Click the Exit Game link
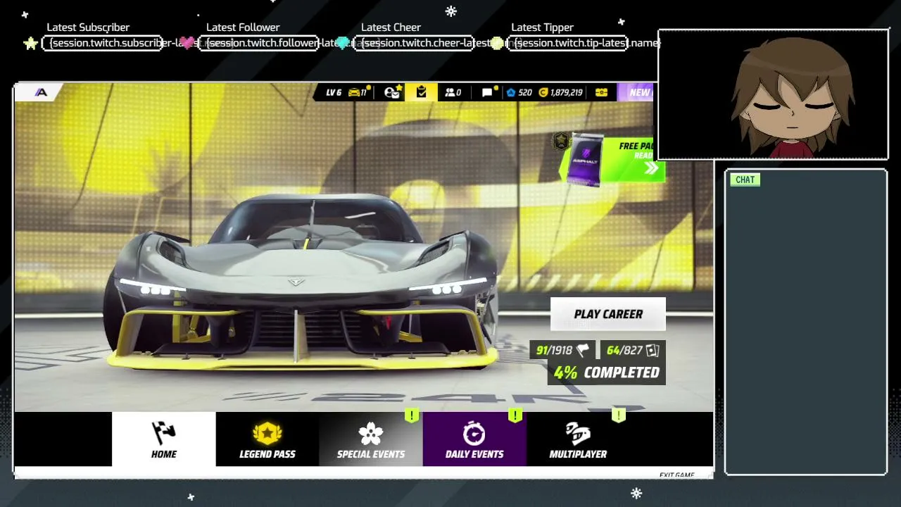 [x=676, y=475]
